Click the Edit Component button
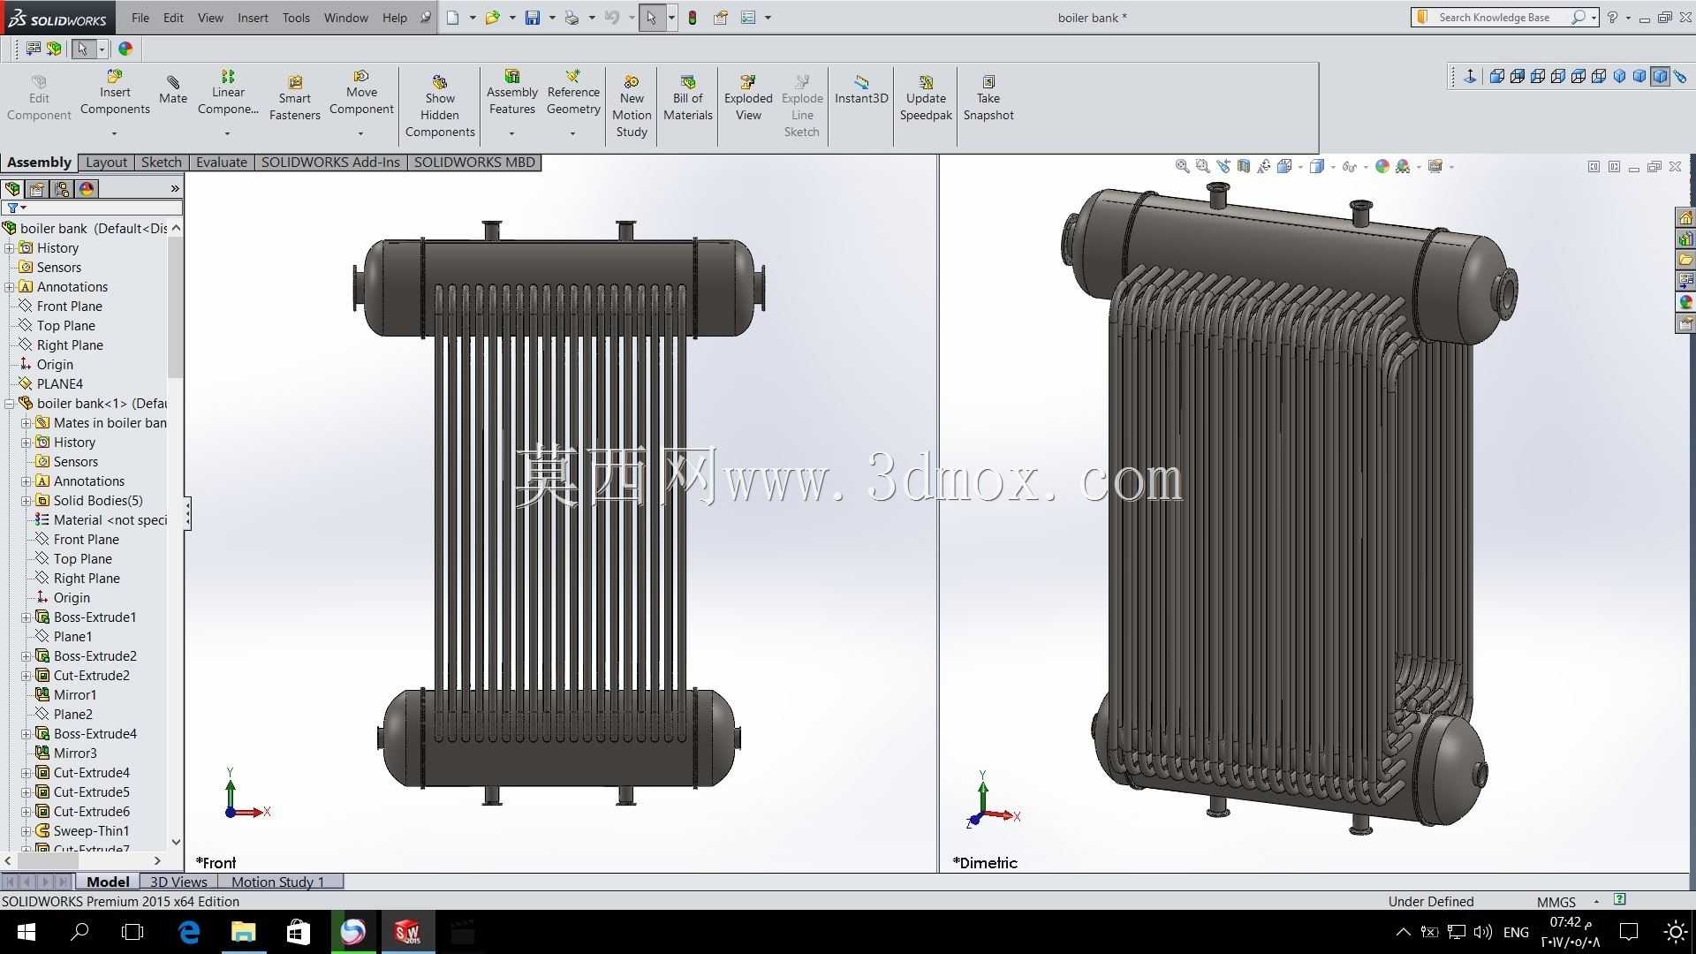The image size is (1696, 954). point(39,98)
